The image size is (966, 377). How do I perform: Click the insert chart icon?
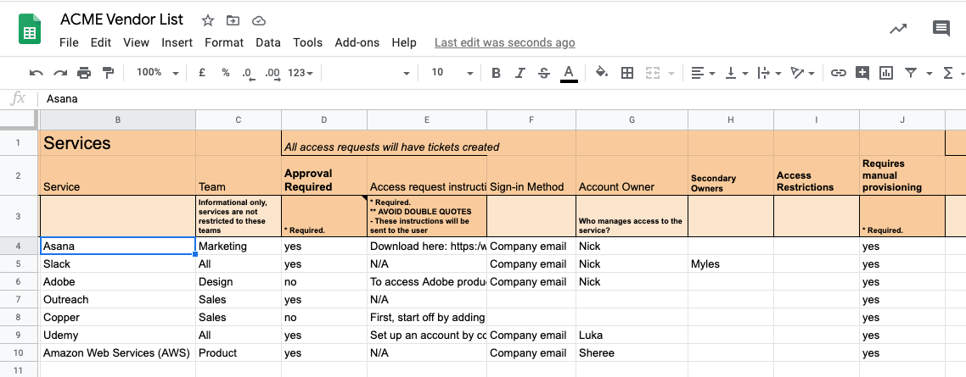(x=886, y=73)
